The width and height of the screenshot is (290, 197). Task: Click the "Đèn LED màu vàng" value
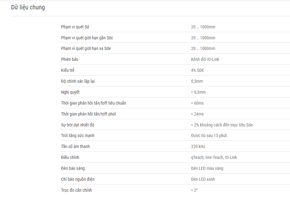207,168
